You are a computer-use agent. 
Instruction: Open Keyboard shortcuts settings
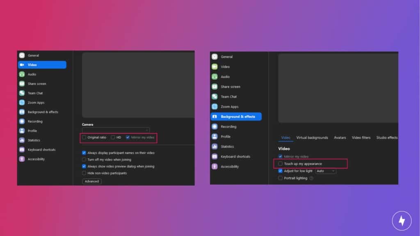point(42,150)
